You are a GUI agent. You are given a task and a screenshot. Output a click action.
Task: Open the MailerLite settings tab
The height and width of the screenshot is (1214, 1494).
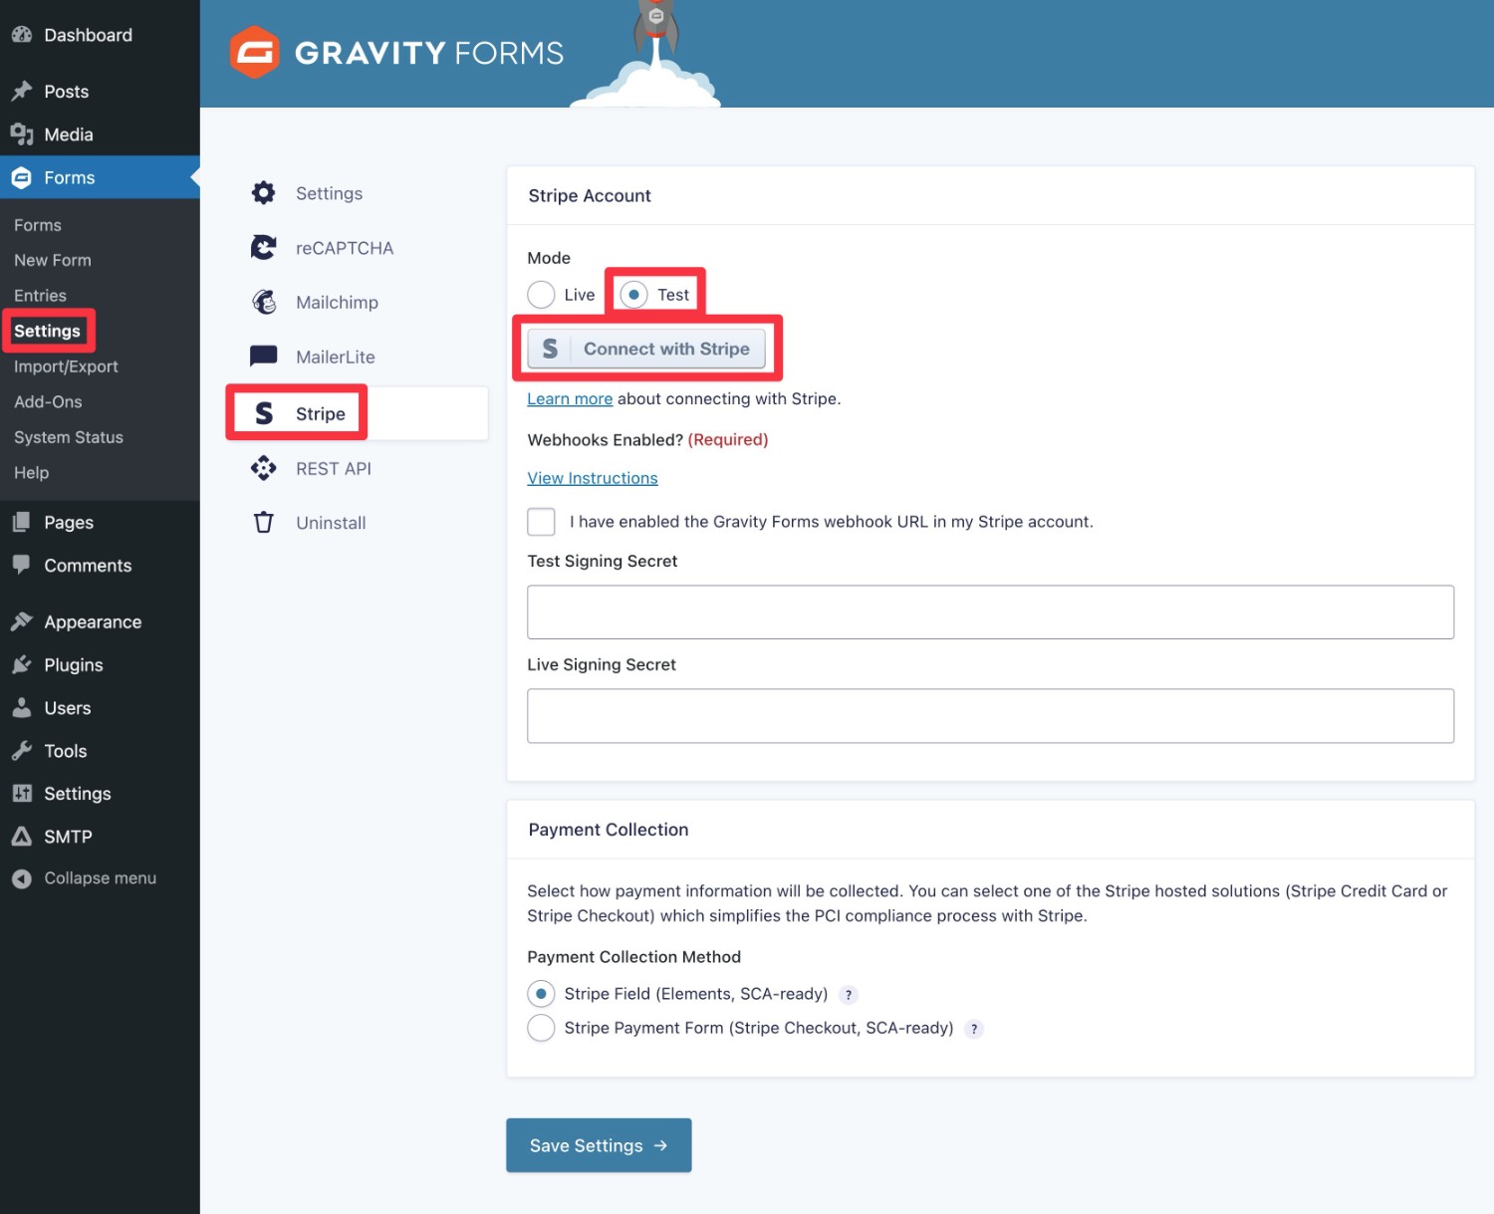[336, 357]
